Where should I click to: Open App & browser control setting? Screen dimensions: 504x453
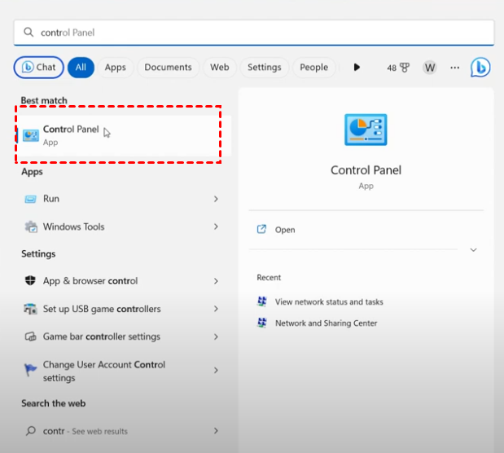pyautogui.click(x=124, y=281)
